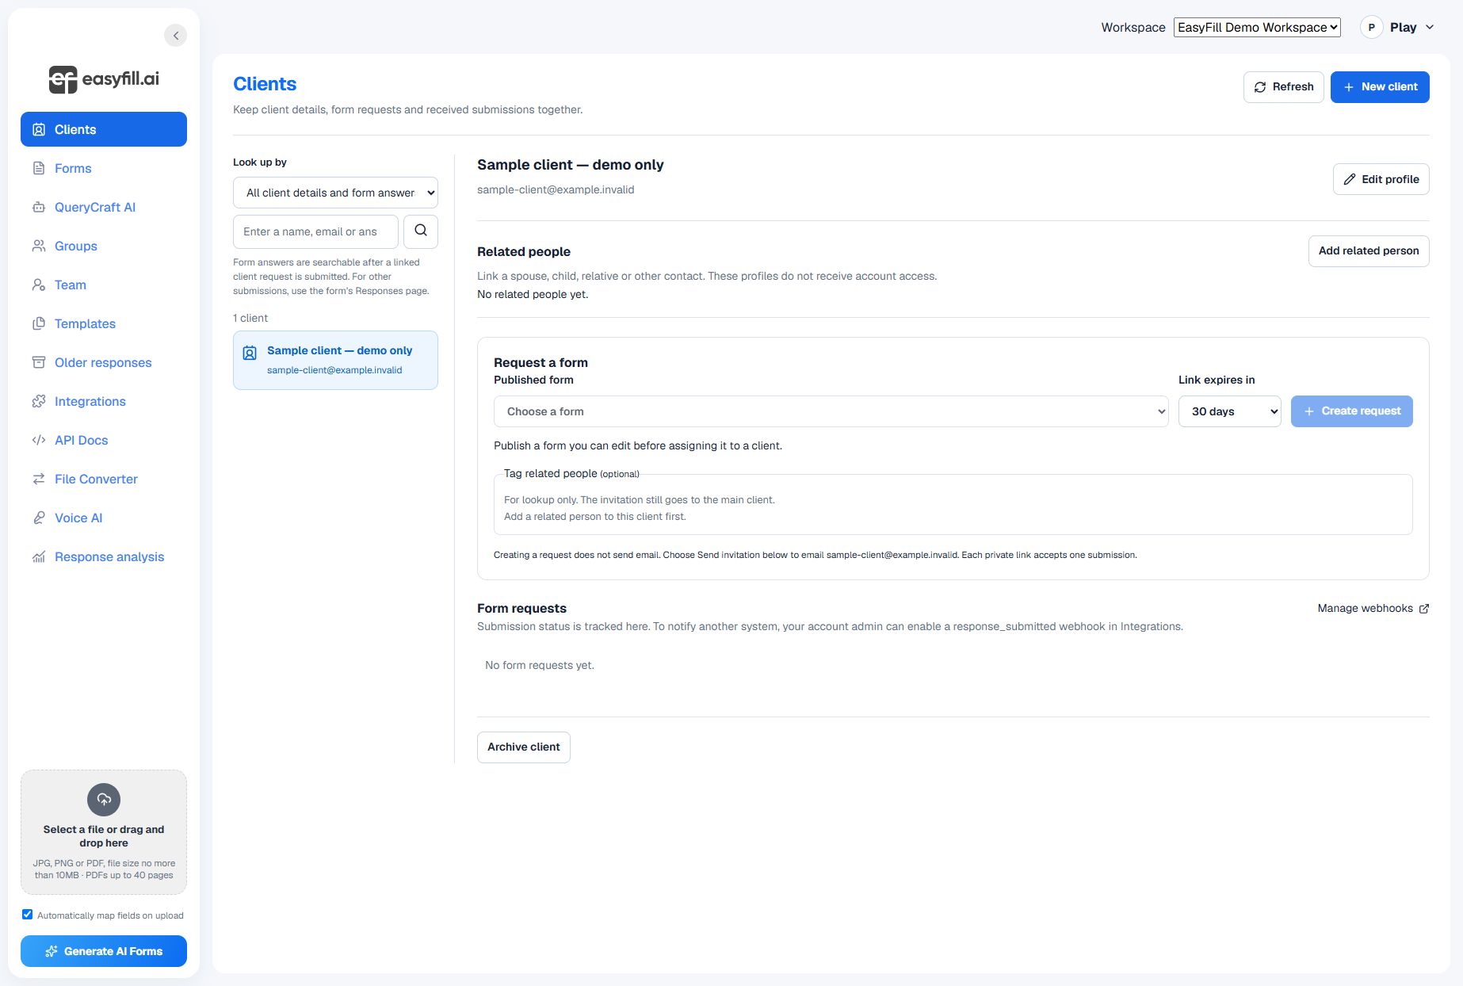The height and width of the screenshot is (986, 1463).
Task: Open the Choose a form dropdown
Action: [831, 411]
